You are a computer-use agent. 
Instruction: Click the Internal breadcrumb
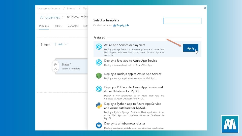[71, 9]
